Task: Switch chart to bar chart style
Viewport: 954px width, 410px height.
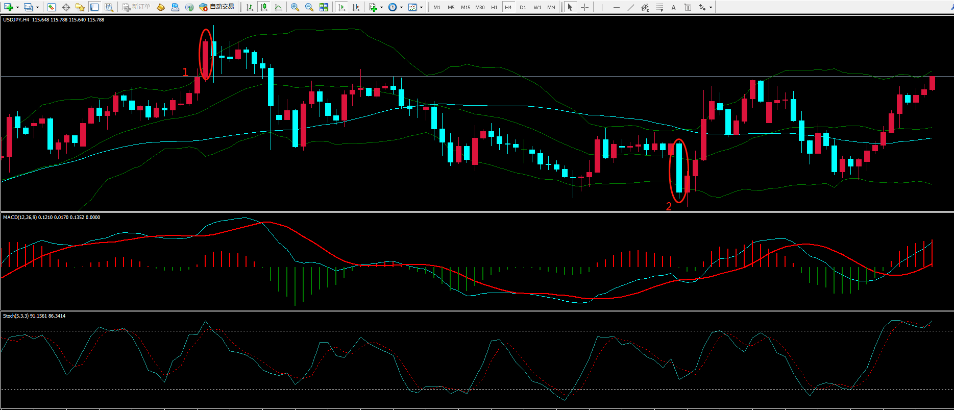Action: click(250, 7)
